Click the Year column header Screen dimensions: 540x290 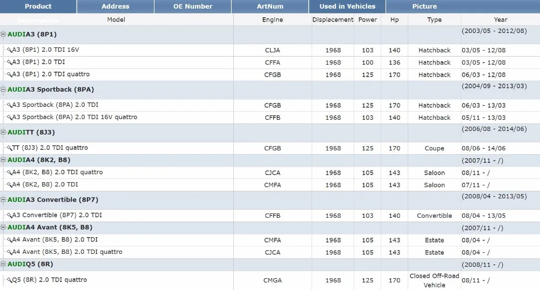[501, 19]
